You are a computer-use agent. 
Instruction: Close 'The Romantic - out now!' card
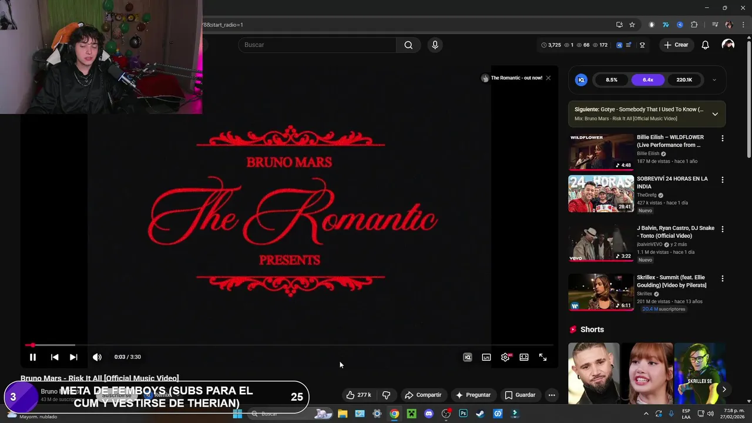[x=548, y=78]
